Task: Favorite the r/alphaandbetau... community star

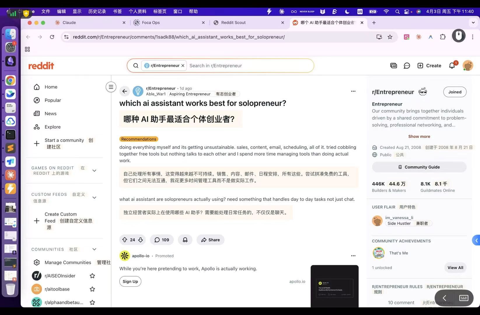Action: 92,302
